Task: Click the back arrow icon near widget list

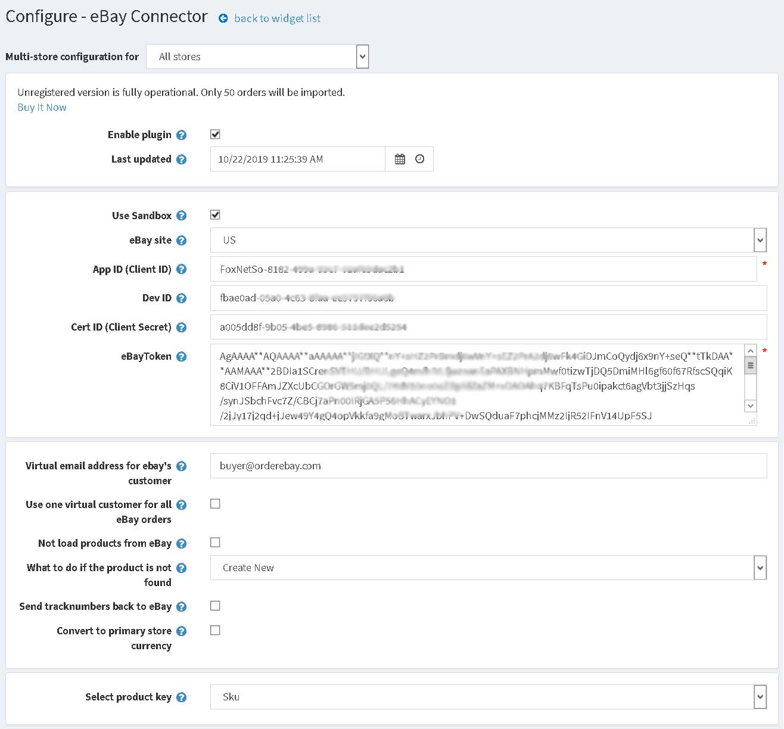Action: click(223, 18)
